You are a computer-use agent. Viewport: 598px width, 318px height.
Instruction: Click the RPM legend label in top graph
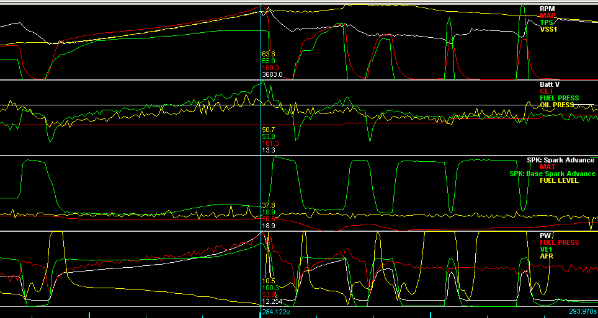pos(547,9)
